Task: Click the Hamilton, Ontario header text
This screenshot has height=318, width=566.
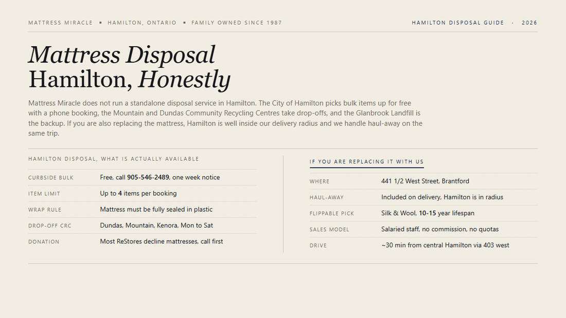Action: pyautogui.click(x=142, y=23)
